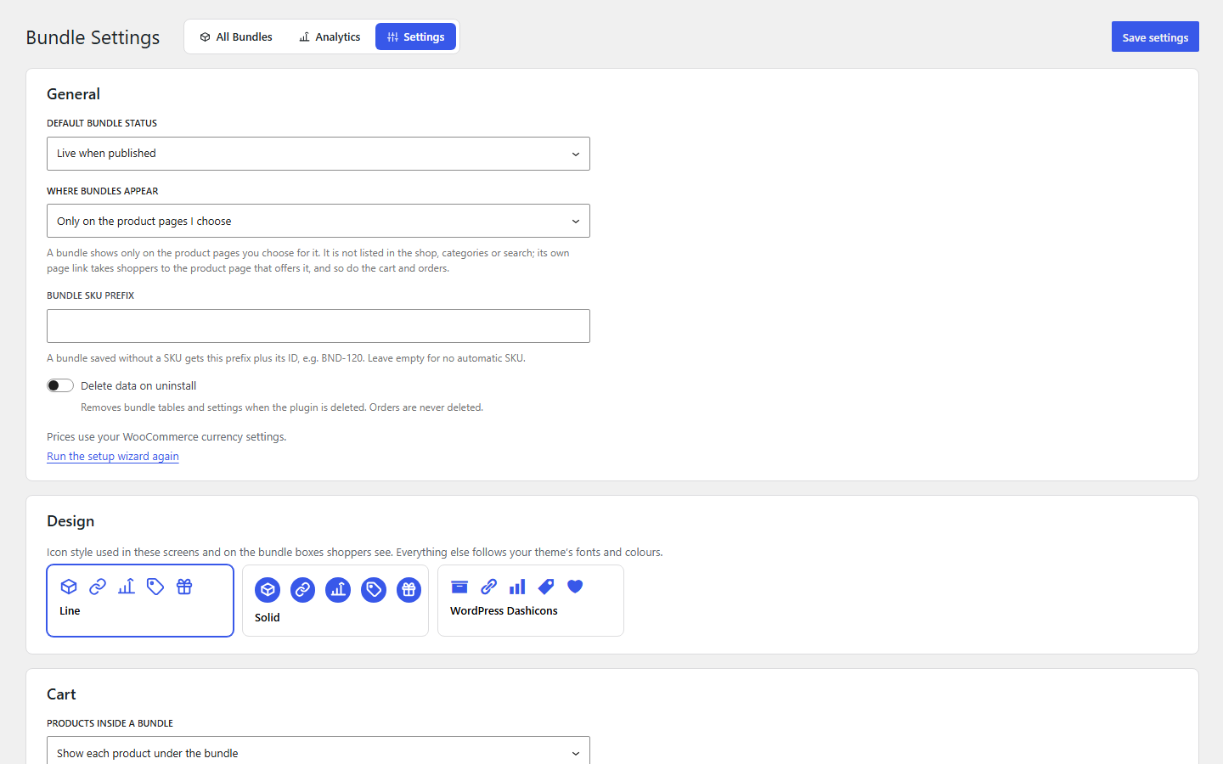The height and width of the screenshot is (764, 1223).
Task: Open the Products Inside a Bundle dropdown
Action: (x=318, y=751)
